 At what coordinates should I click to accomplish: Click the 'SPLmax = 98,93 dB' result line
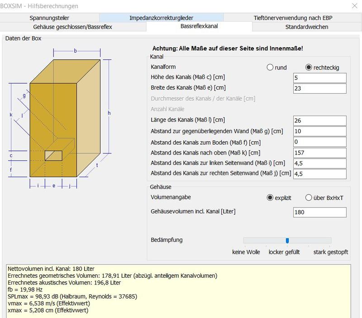coord(72,297)
